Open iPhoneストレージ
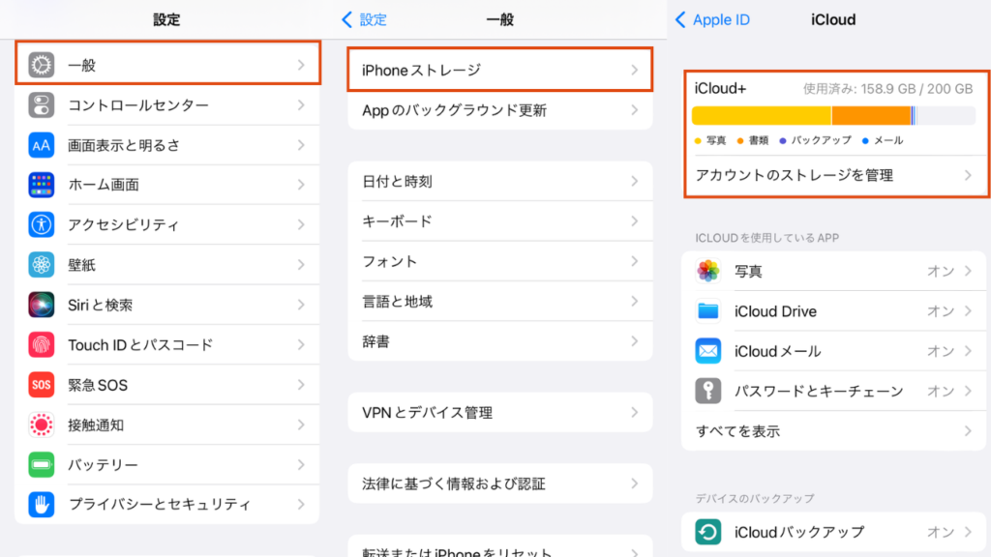 500,70
